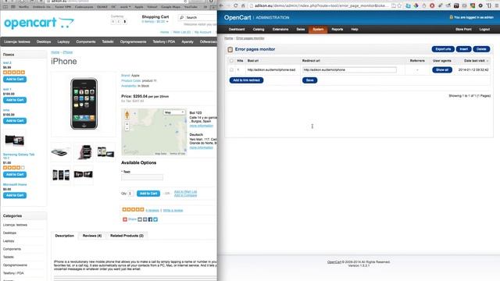Click the Error pages monitor heading icon
The image size is (500, 281).
coord(230,49)
